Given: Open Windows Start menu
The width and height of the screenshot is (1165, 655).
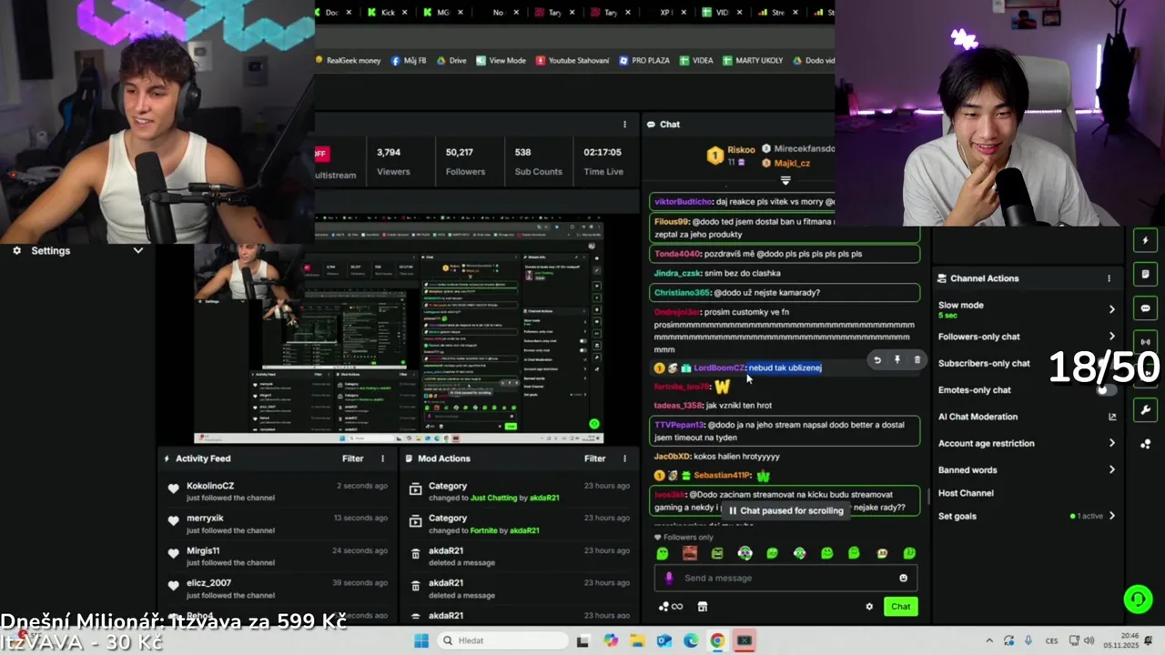Looking at the screenshot, I should click(x=420, y=640).
